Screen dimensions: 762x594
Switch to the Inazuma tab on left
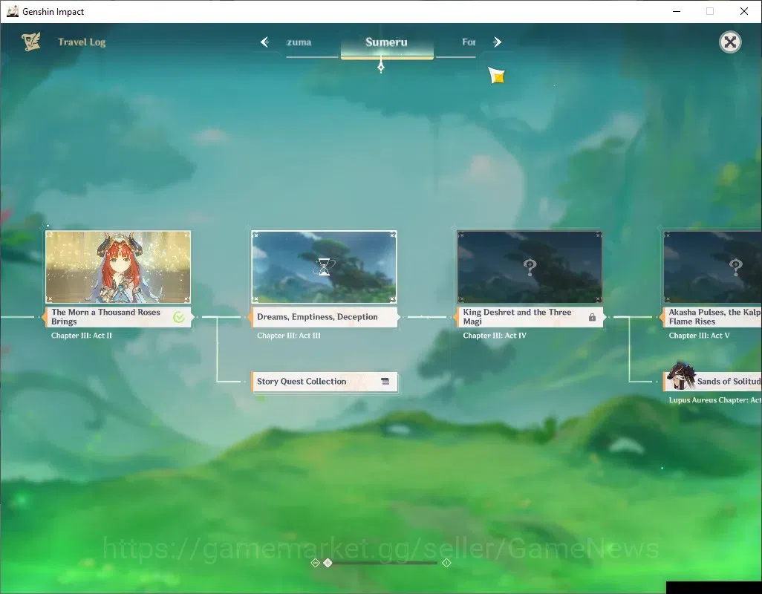pyautogui.click(x=299, y=42)
